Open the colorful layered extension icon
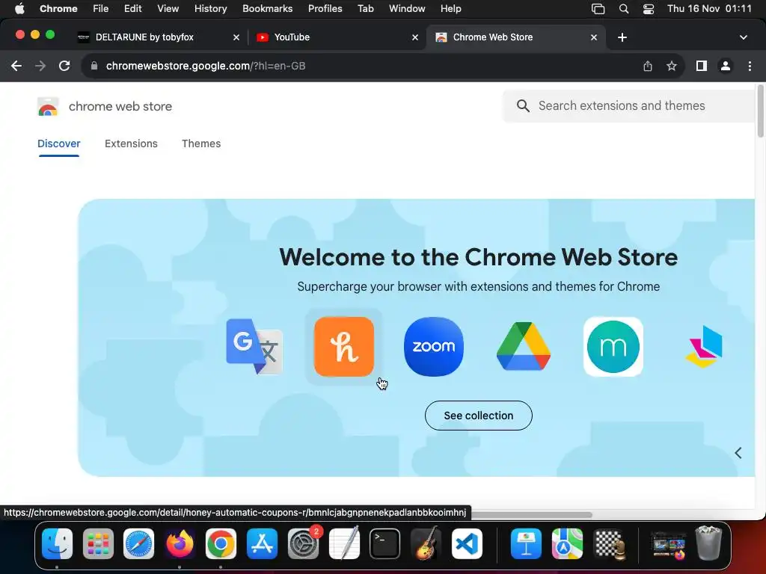The height and width of the screenshot is (574, 766). pos(703,347)
